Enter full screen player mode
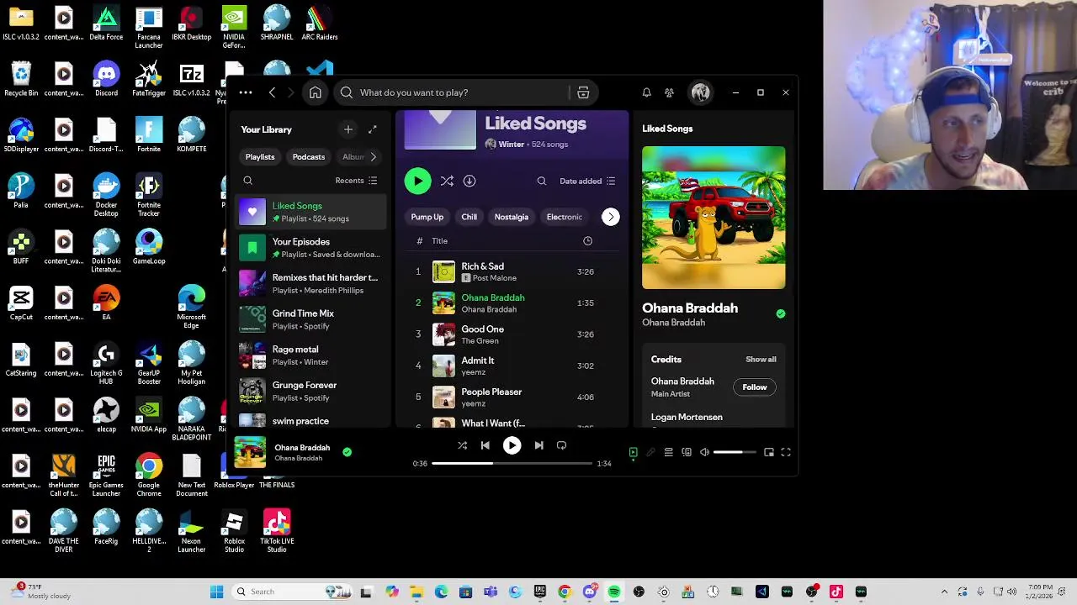This screenshot has width=1077, height=605. [x=786, y=452]
